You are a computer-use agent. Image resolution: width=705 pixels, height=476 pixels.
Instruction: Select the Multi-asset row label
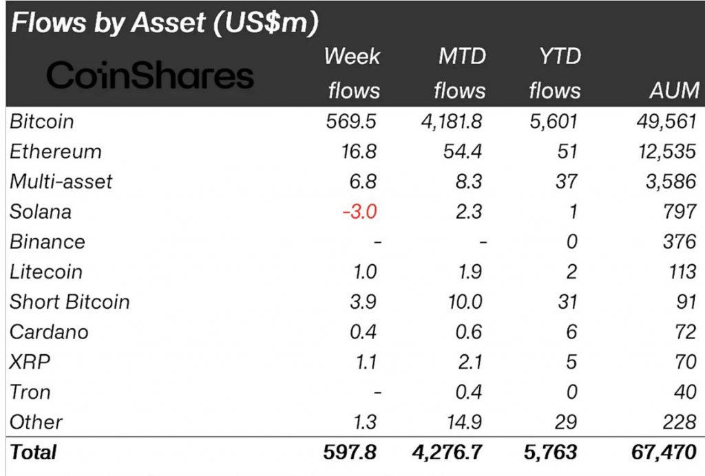61,182
